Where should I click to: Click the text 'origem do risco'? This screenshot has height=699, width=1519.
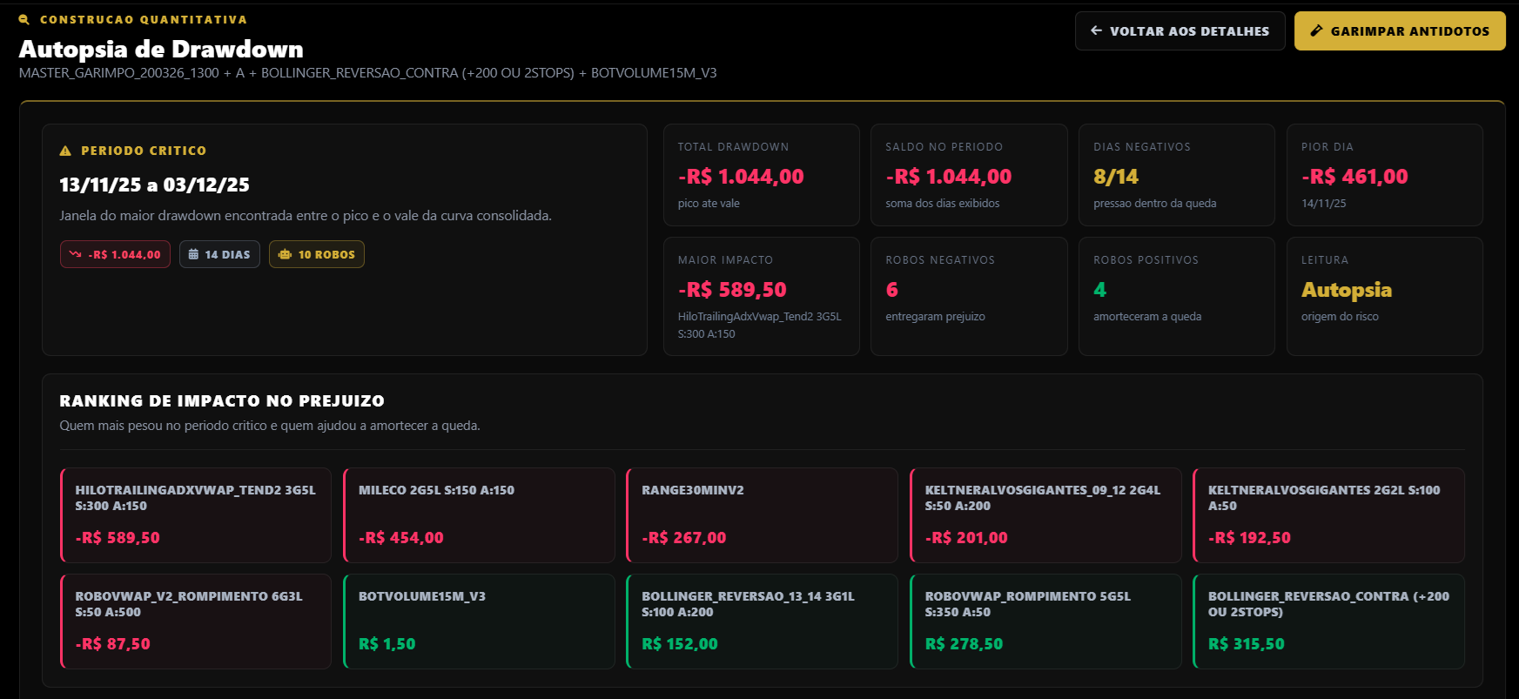coord(1340,316)
